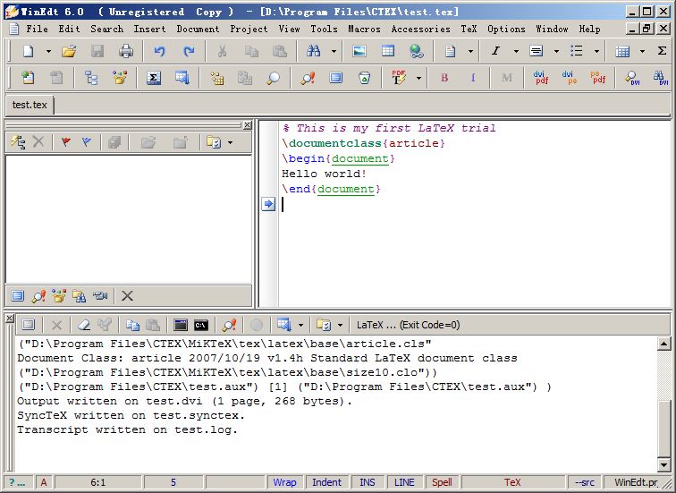Insert a table via the grid icon
The width and height of the screenshot is (676, 493).
click(388, 51)
